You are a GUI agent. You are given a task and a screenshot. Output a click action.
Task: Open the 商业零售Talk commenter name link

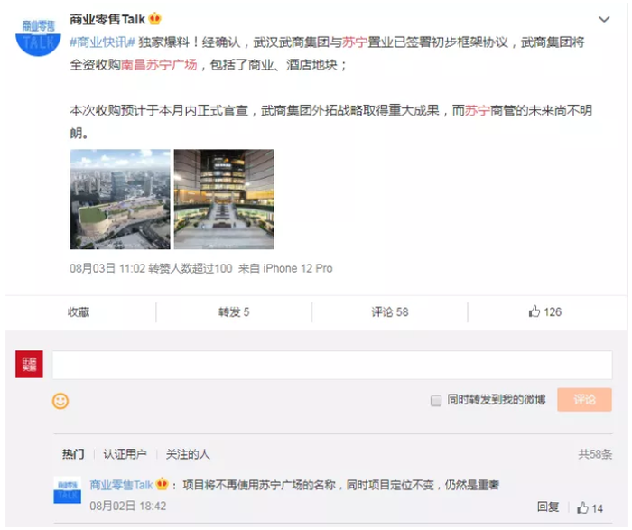121,485
